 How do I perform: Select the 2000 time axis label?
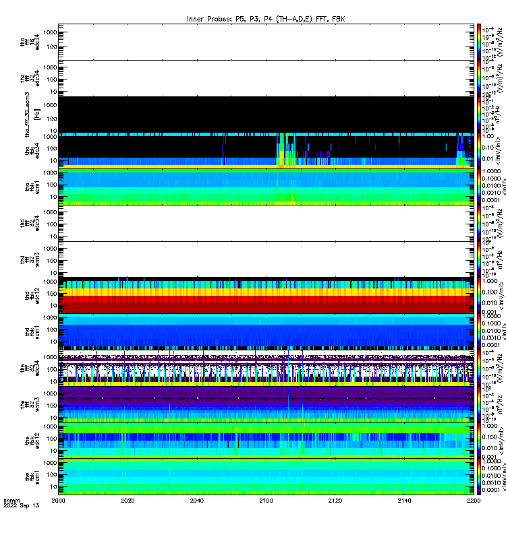[58, 501]
